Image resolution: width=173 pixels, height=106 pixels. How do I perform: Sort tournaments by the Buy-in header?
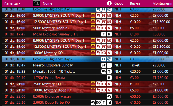(135, 3)
